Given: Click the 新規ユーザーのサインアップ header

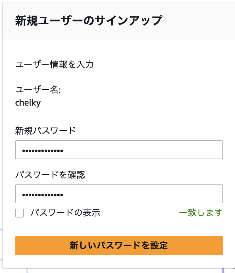Looking at the screenshot, I should (88, 20).
